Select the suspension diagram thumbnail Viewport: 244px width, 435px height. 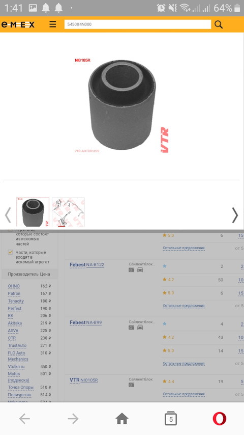[x=68, y=212]
